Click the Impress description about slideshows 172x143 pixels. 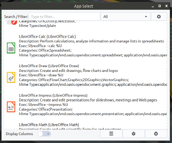[x=88, y=100]
